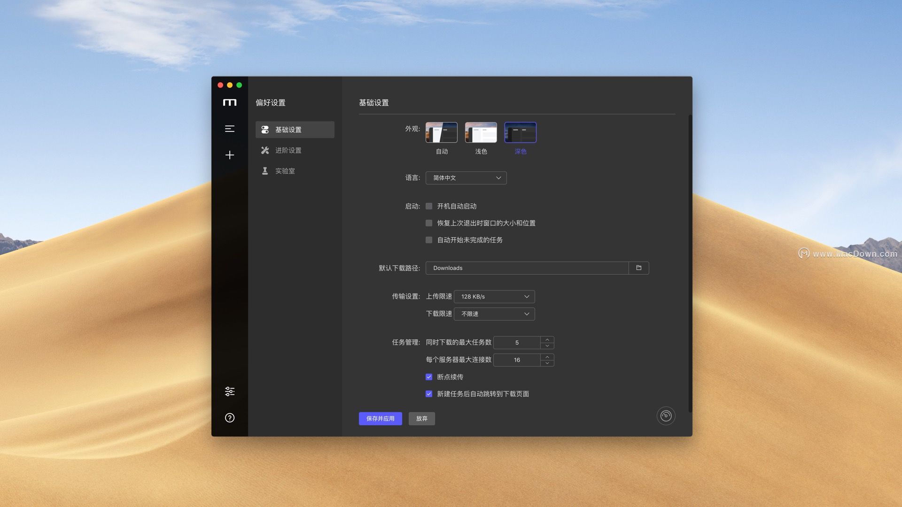
Task: Open the task list from the sidebar
Action: (x=230, y=128)
